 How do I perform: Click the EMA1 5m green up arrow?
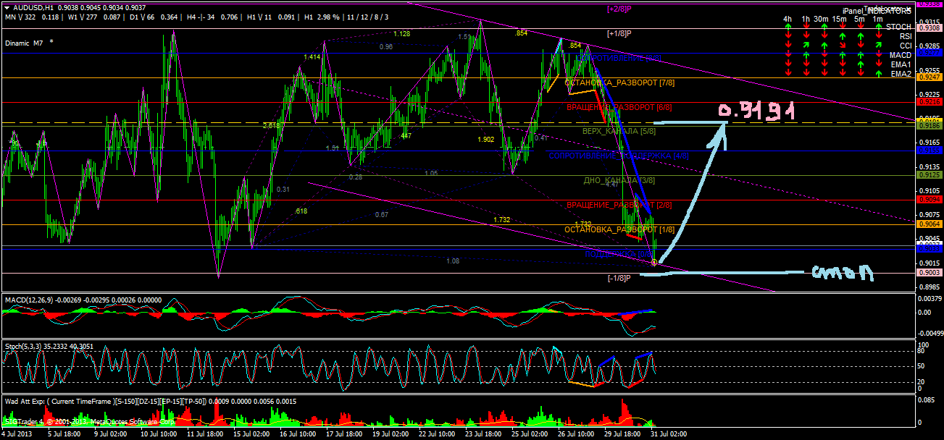[x=861, y=64]
